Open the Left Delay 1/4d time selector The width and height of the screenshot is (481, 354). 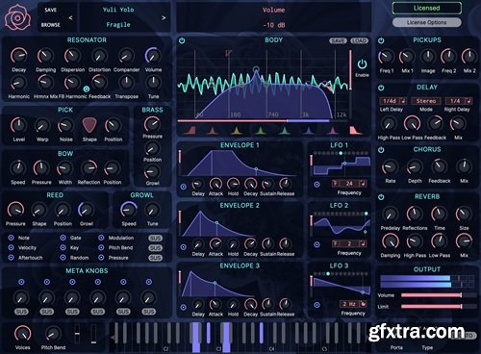(x=392, y=101)
